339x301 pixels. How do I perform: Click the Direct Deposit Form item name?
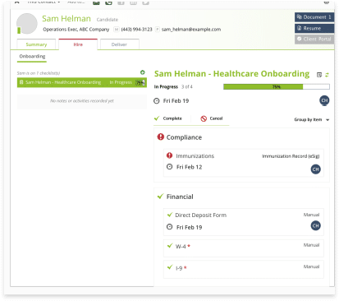(201, 215)
